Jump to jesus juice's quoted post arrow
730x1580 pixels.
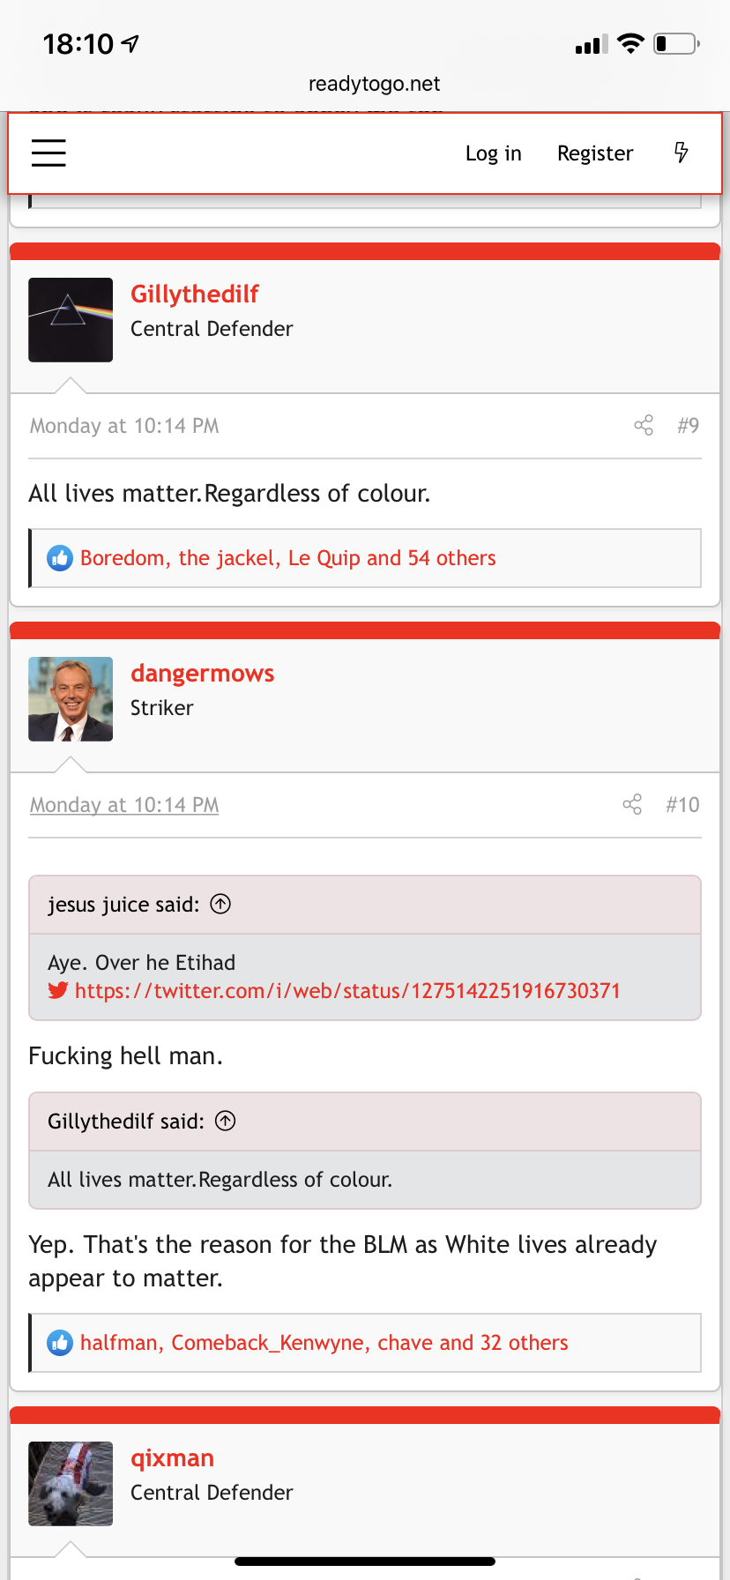click(220, 904)
